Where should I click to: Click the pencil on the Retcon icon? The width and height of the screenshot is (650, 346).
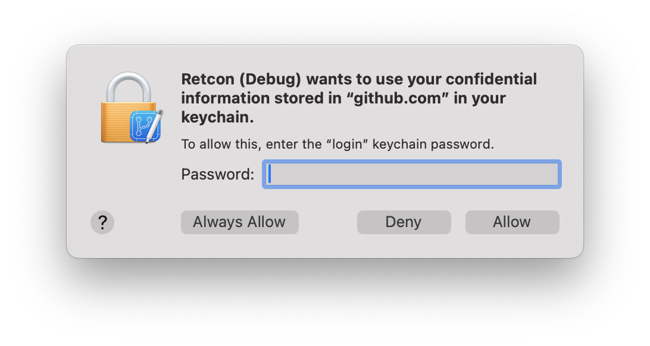click(154, 126)
